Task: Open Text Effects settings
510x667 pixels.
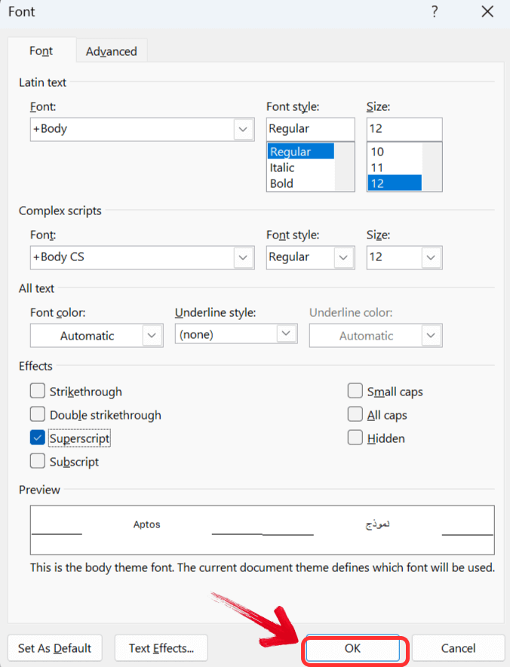Action: (x=161, y=648)
